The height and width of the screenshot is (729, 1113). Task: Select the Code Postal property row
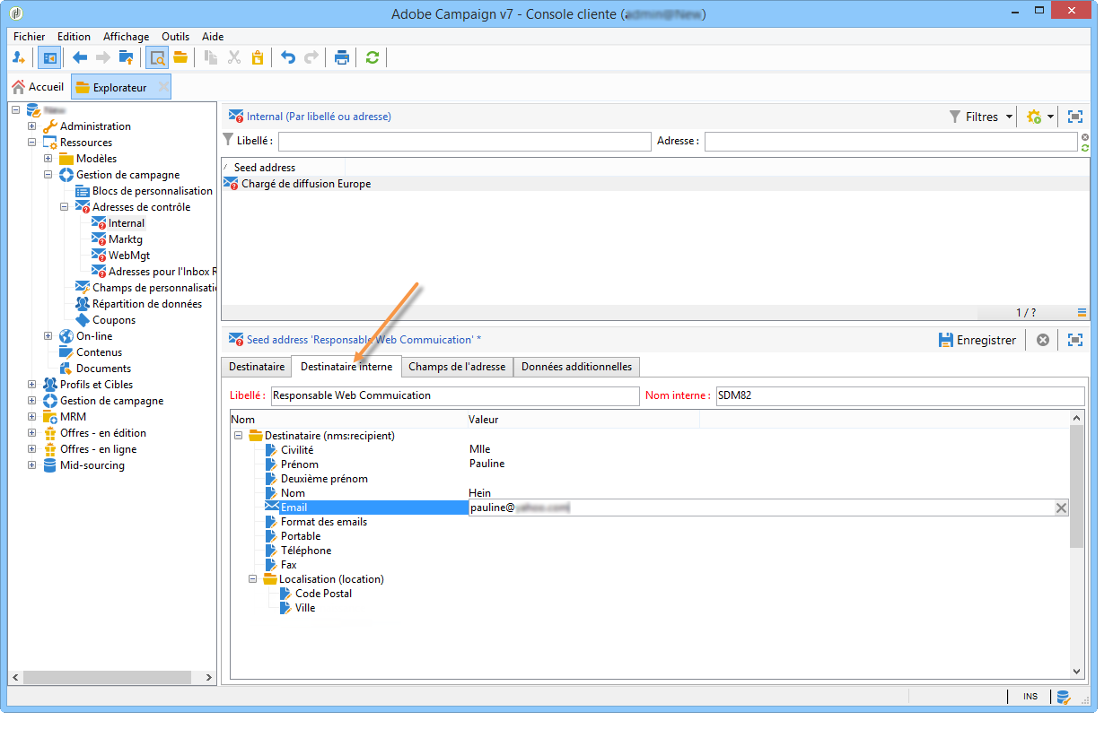click(651, 594)
